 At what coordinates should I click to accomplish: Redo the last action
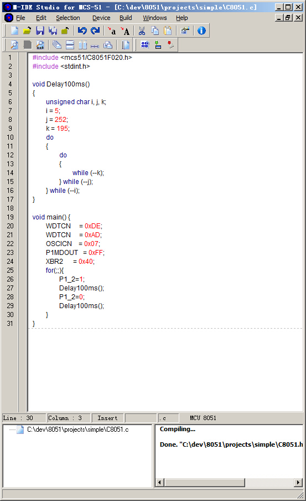point(95,30)
